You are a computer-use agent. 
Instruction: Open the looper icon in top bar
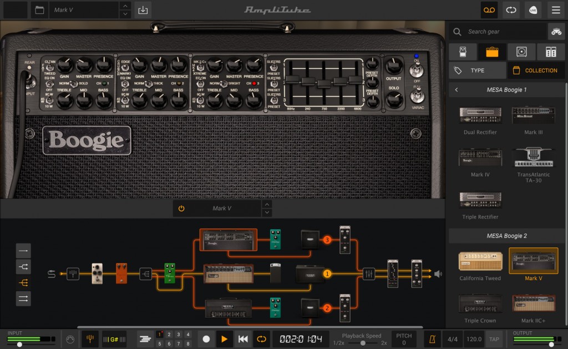(x=511, y=10)
